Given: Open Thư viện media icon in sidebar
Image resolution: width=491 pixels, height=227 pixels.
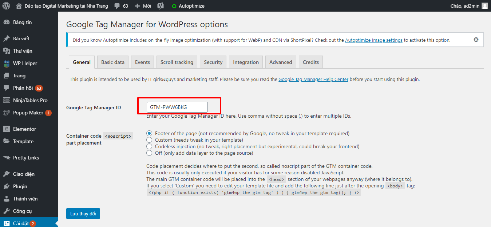Looking at the screenshot, I should [x=7, y=51].
